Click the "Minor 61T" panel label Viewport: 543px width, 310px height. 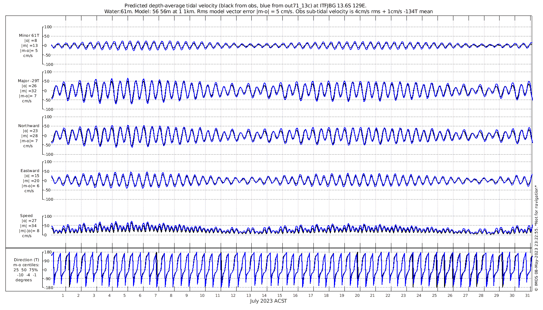coord(29,36)
